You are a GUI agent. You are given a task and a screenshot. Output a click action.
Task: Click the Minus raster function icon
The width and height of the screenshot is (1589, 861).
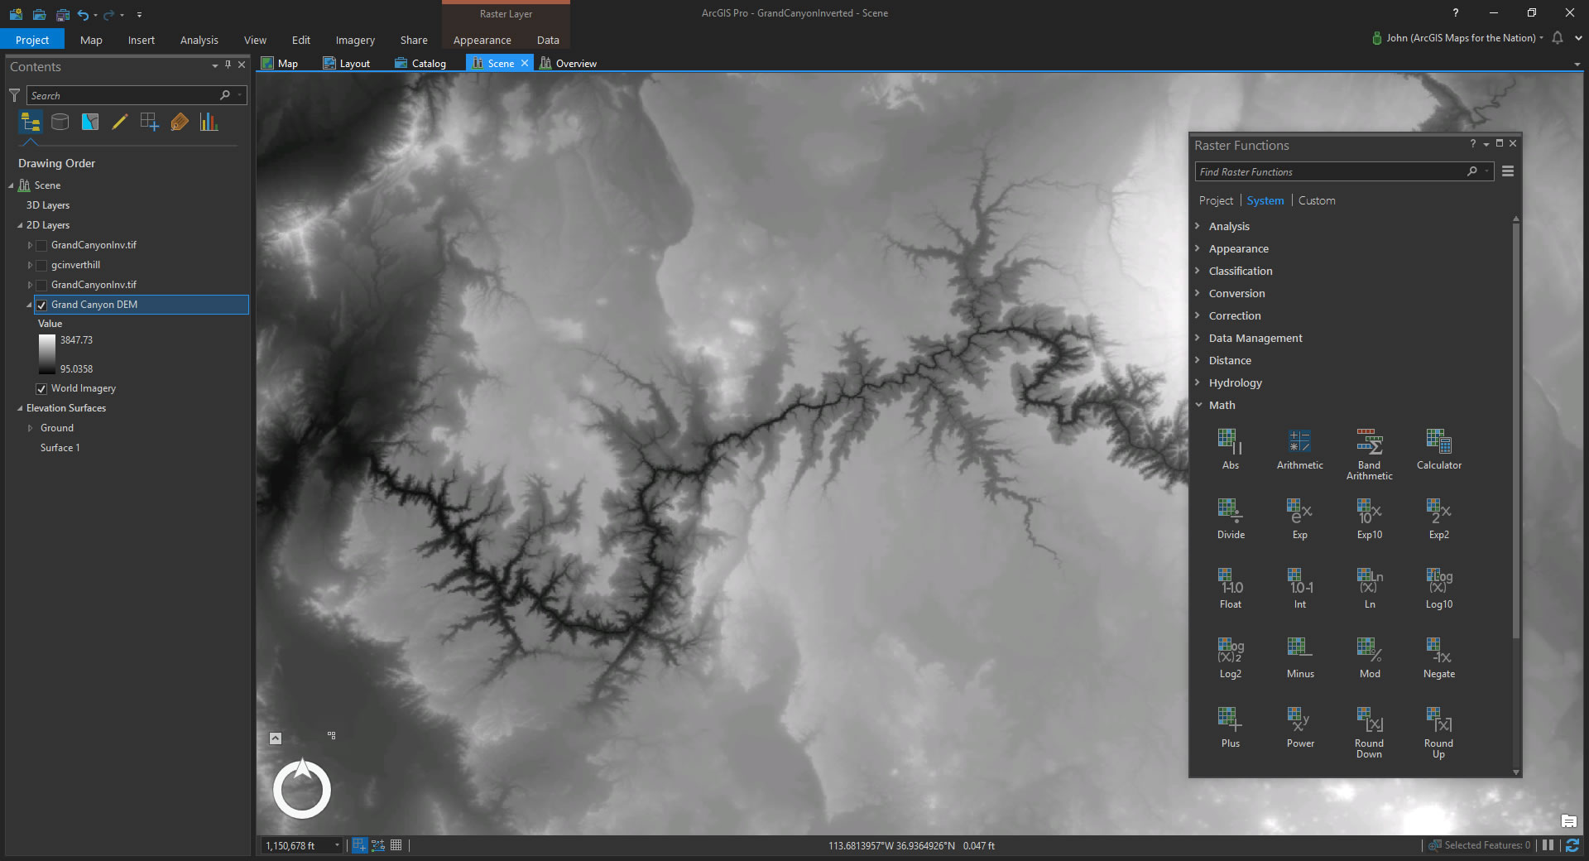pyautogui.click(x=1299, y=658)
